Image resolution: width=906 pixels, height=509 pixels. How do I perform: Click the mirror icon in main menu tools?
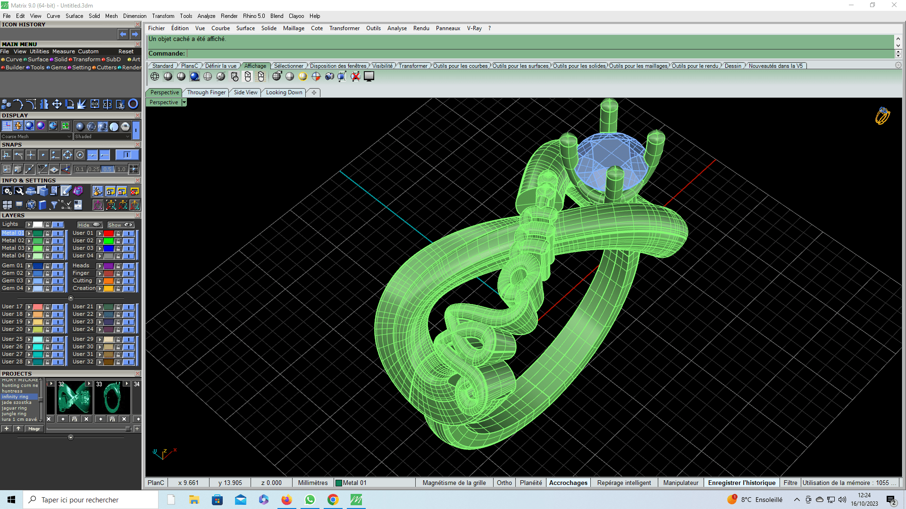[x=44, y=104]
